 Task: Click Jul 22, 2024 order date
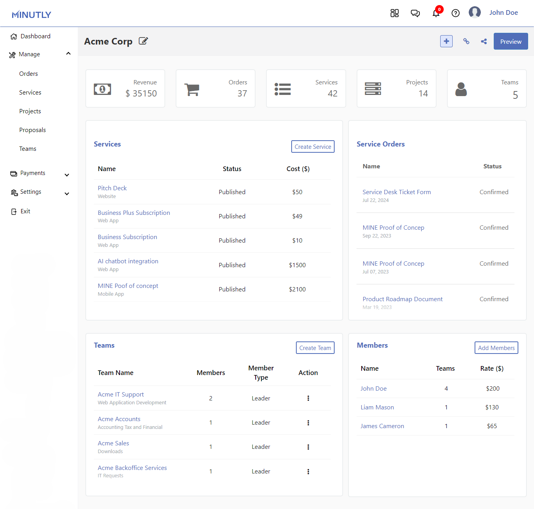(x=375, y=200)
